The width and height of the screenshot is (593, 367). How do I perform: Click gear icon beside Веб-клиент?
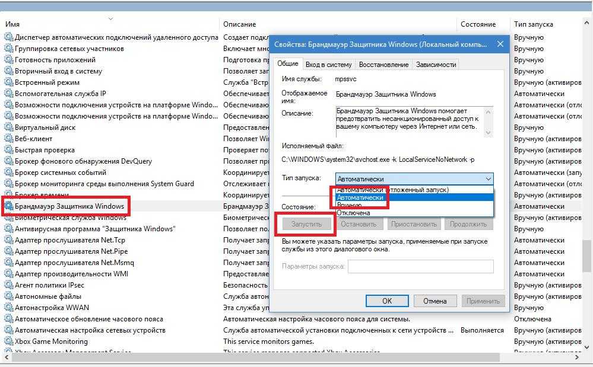click(x=8, y=139)
